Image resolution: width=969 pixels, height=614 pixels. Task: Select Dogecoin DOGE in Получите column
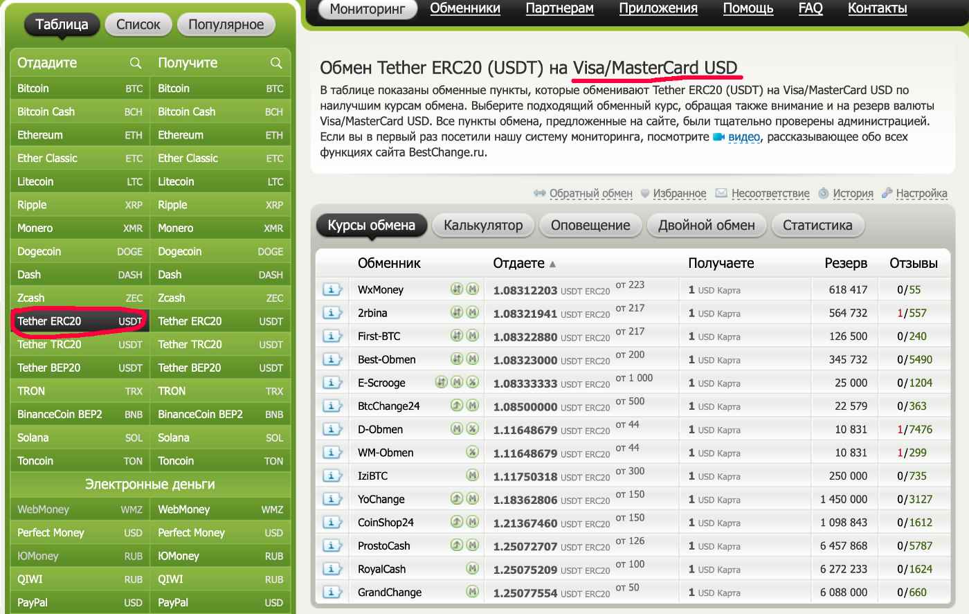[x=220, y=252]
